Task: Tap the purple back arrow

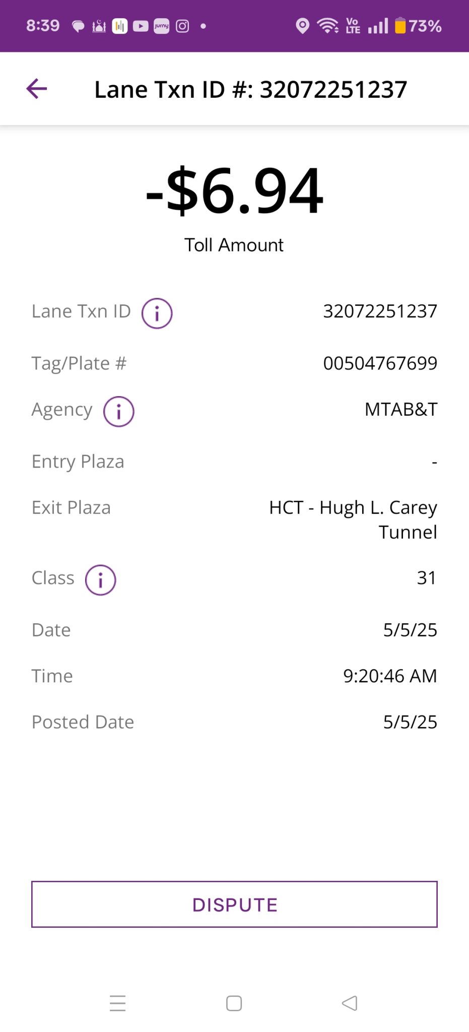Action: pyautogui.click(x=37, y=89)
